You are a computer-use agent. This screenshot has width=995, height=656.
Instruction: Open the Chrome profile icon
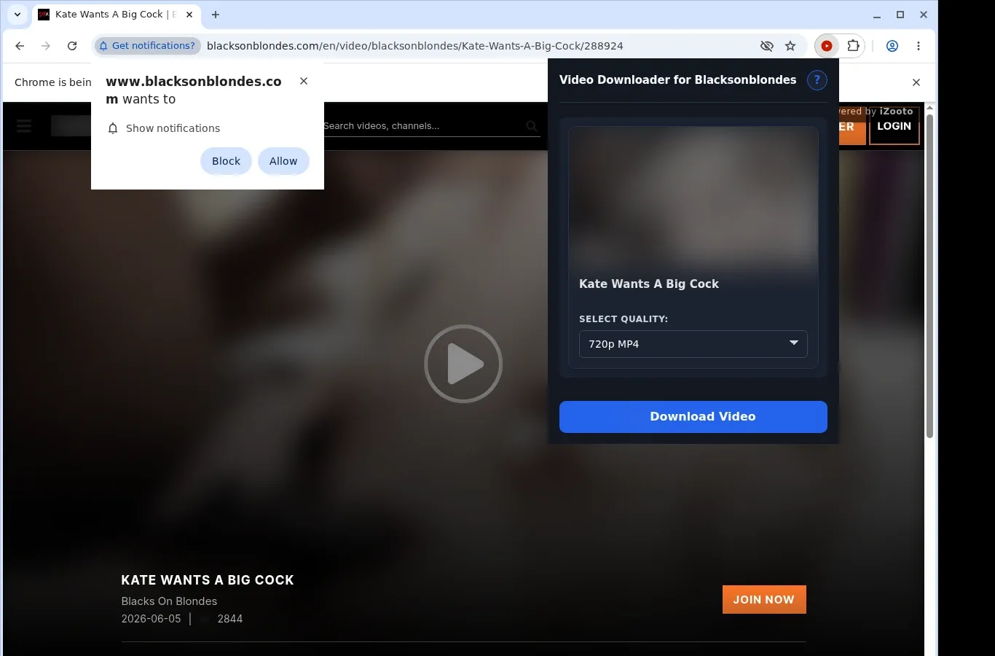[892, 46]
